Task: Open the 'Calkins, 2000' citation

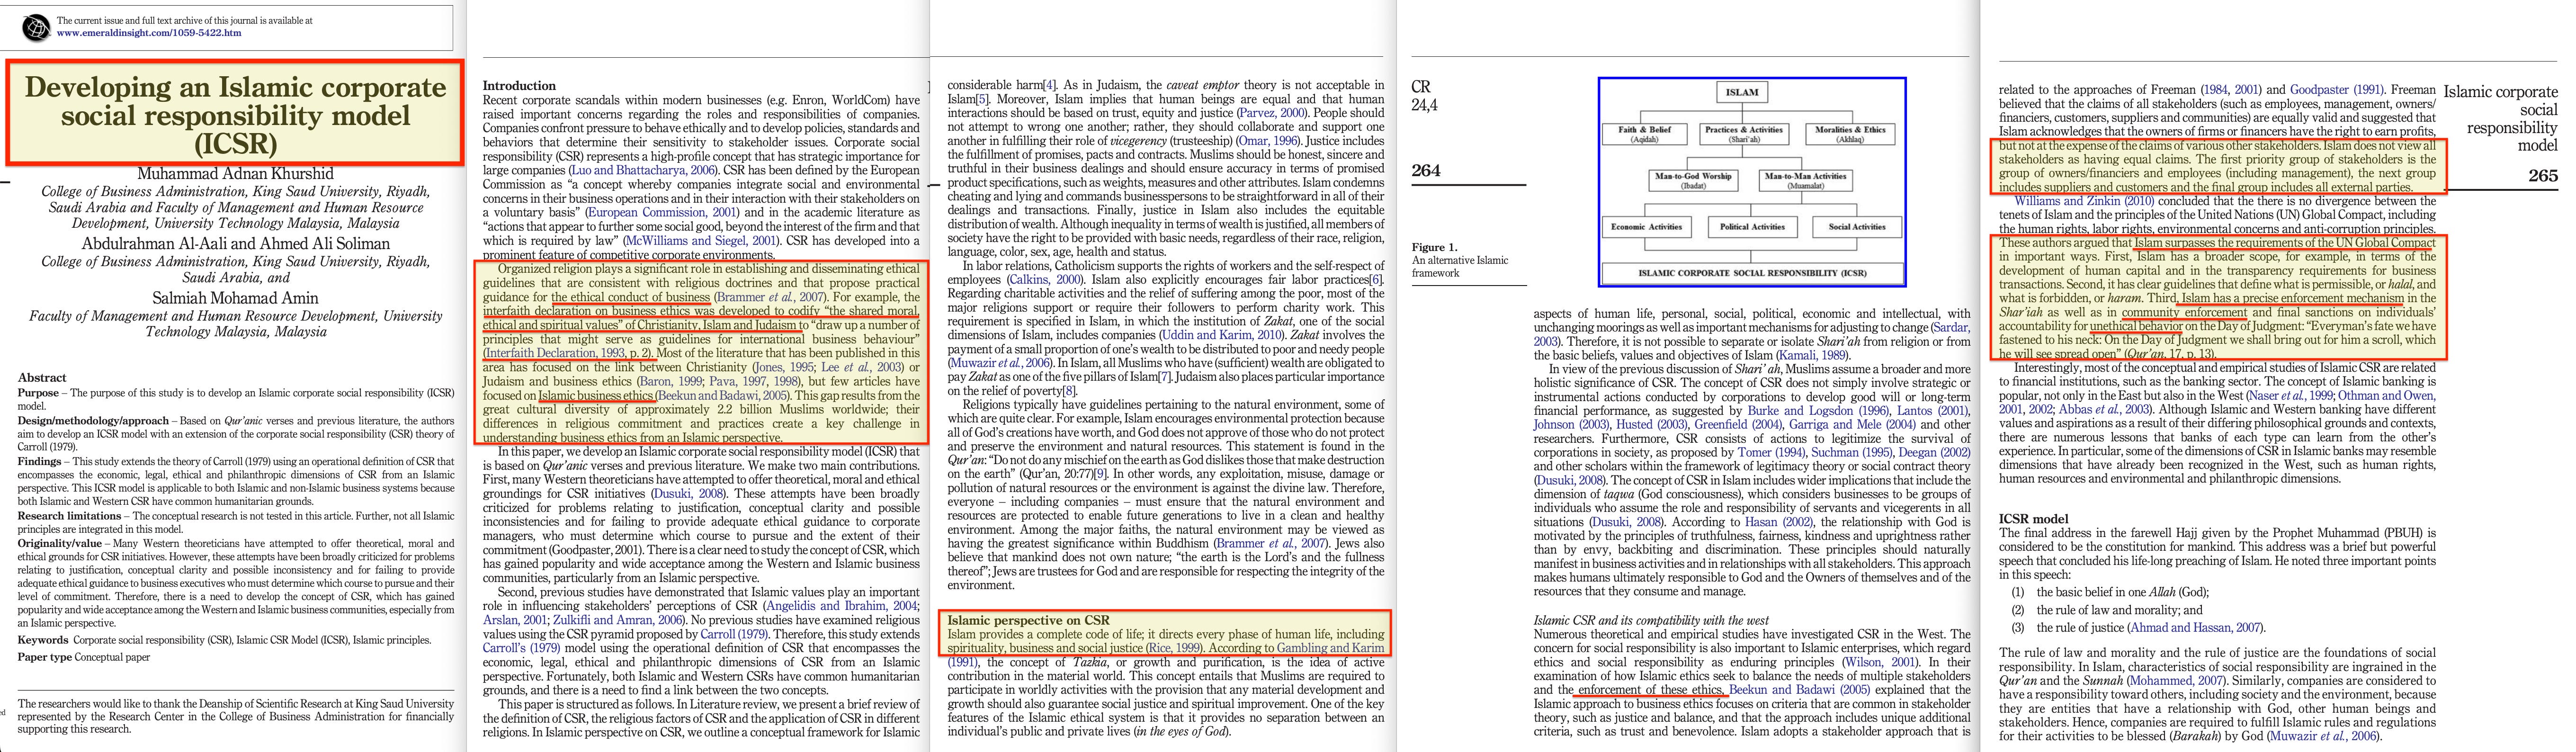Action: pyautogui.click(x=1045, y=280)
